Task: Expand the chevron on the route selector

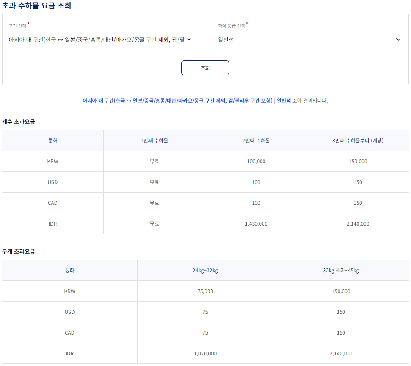Action: point(191,39)
